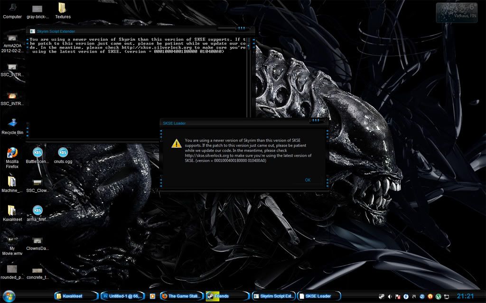Select the Mozilla Firefox desktop shortcut
The height and width of the screenshot is (303, 486).
coord(12,158)
